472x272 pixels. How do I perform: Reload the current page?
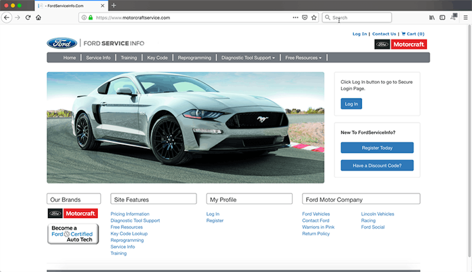28,18
